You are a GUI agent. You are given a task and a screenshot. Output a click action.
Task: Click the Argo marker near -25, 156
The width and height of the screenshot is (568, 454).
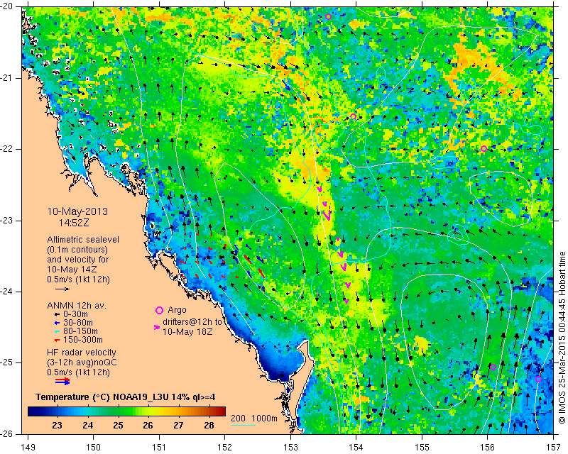493,367
